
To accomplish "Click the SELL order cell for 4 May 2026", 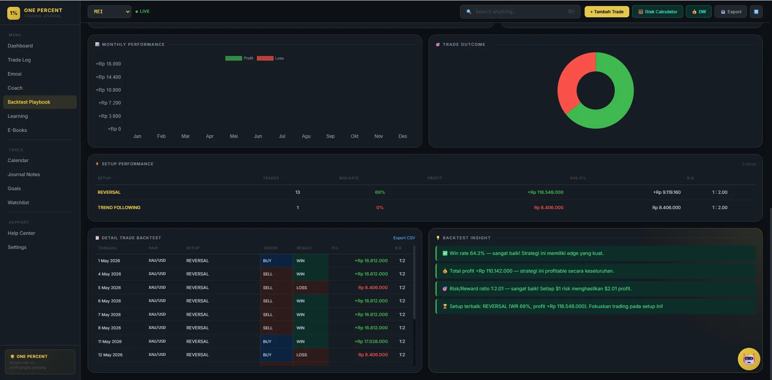I will [x=276, y=274].
